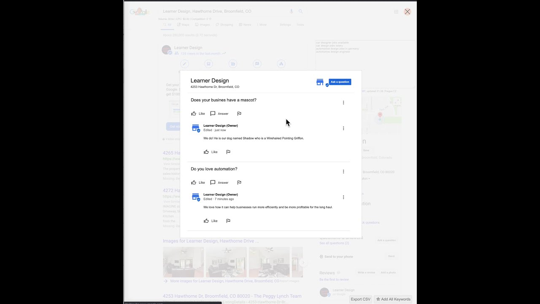The image size is (540, 304).
Task: Open options menu for mascot answer
Action: 343,128
